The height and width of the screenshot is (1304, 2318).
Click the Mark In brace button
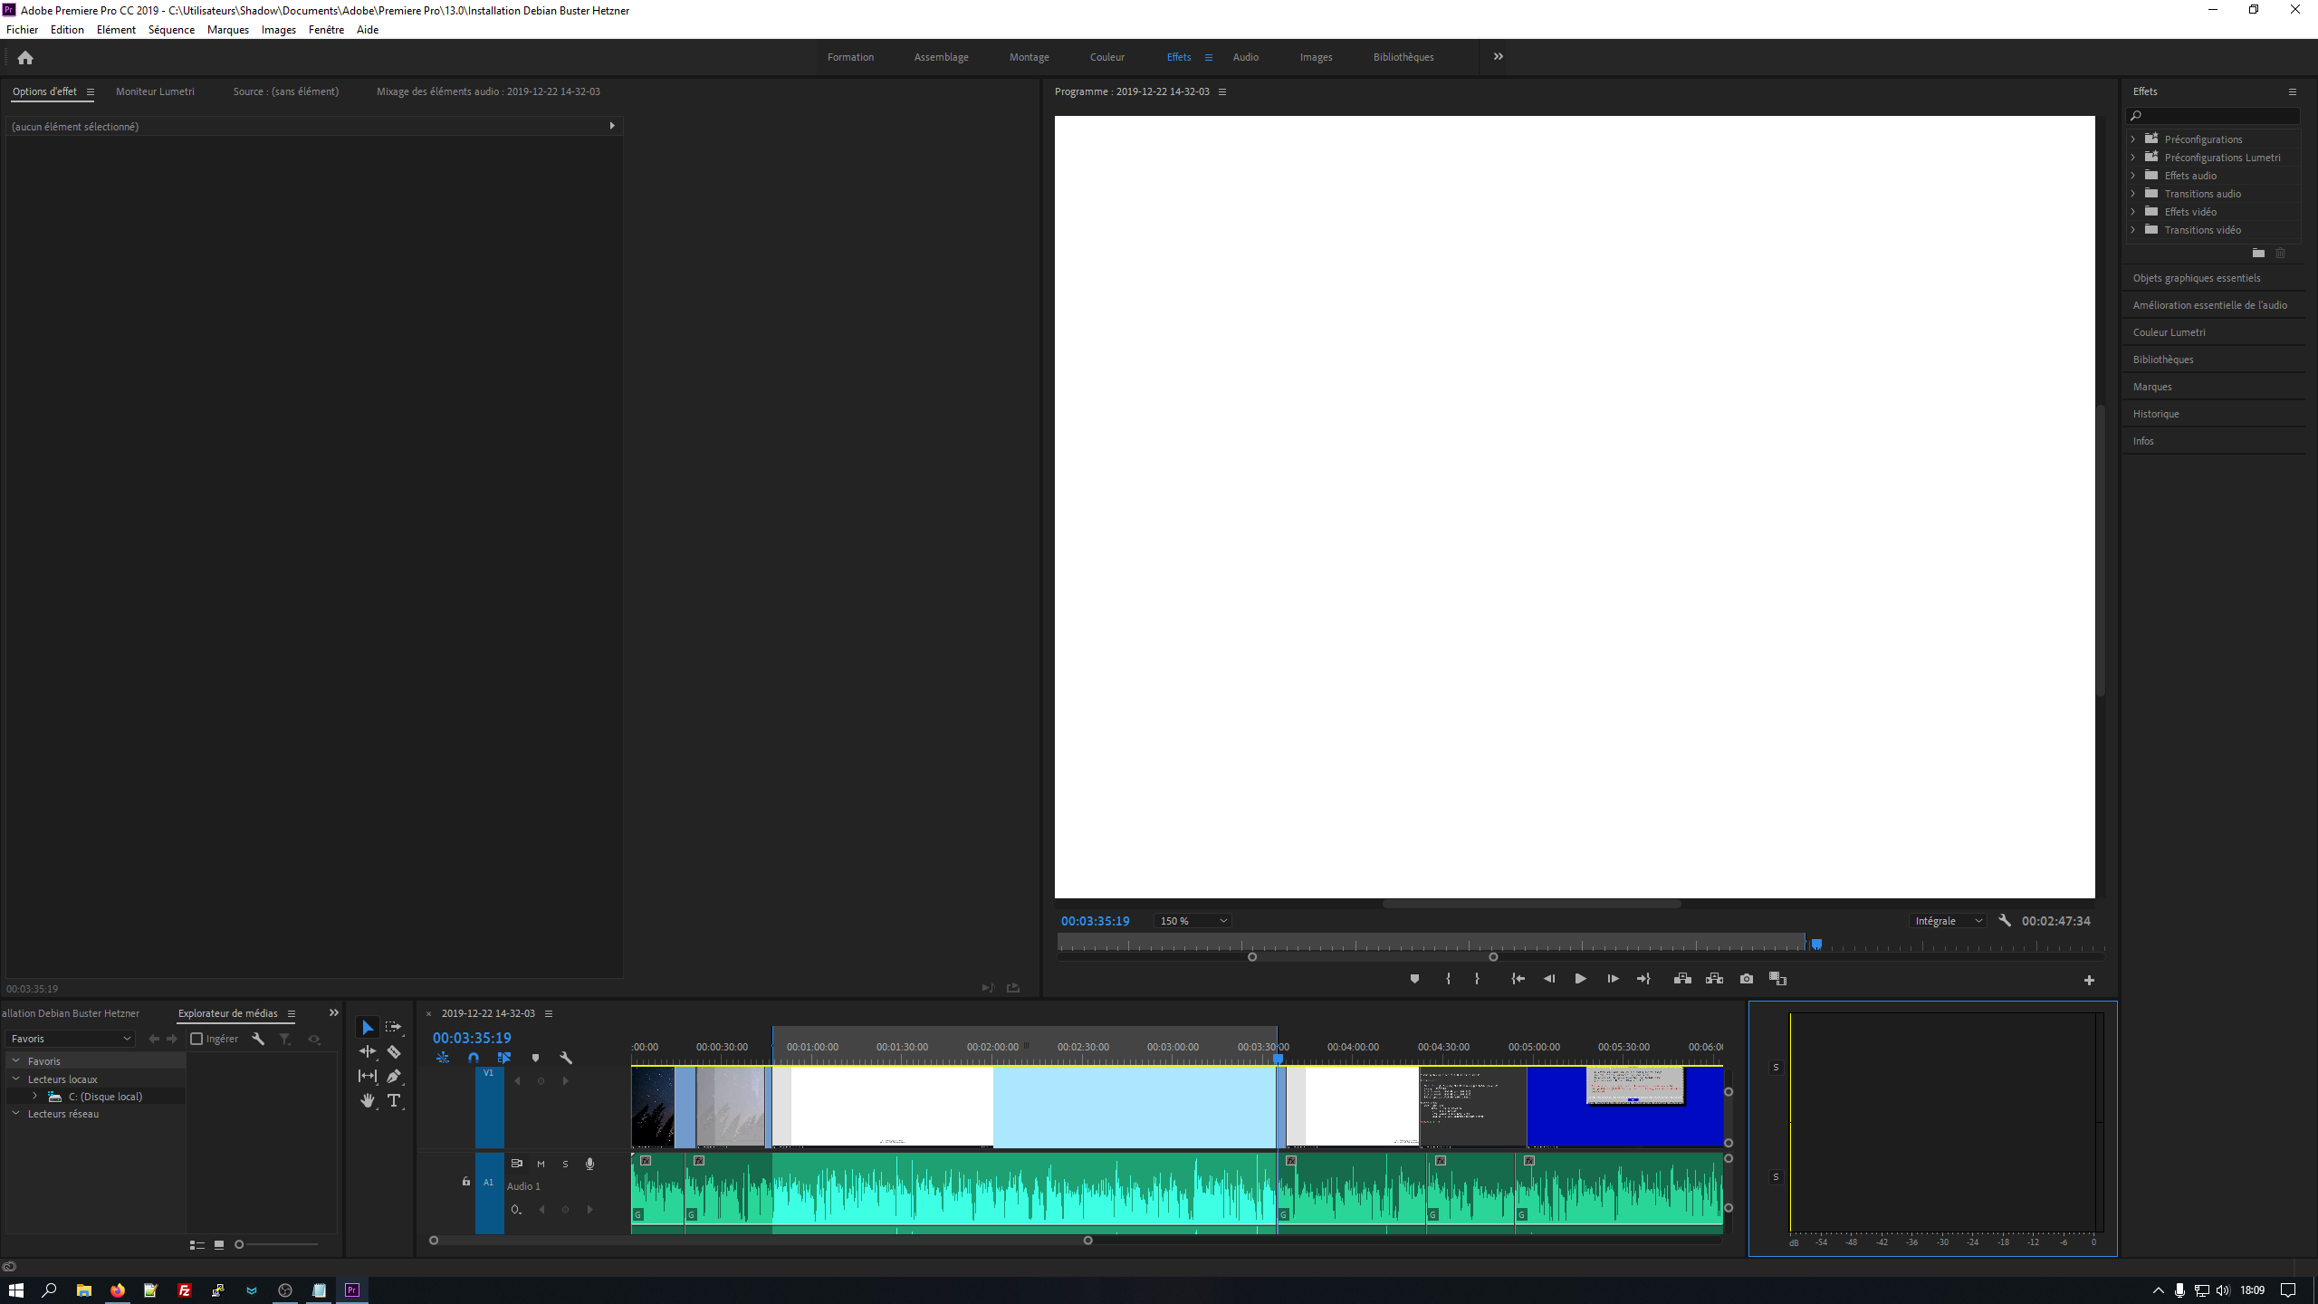point(1448,979)
